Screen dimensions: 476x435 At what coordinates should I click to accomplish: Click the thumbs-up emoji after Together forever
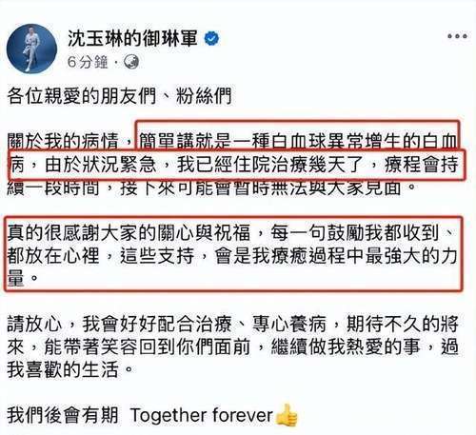pyautogui.click(x=287, y=415)
